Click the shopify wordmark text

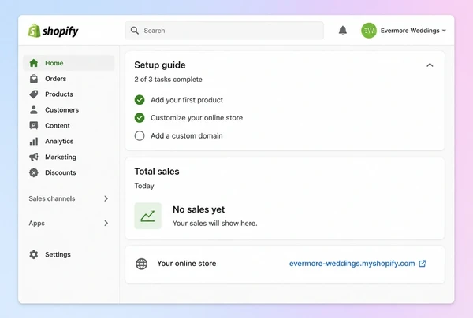point(61,31)
